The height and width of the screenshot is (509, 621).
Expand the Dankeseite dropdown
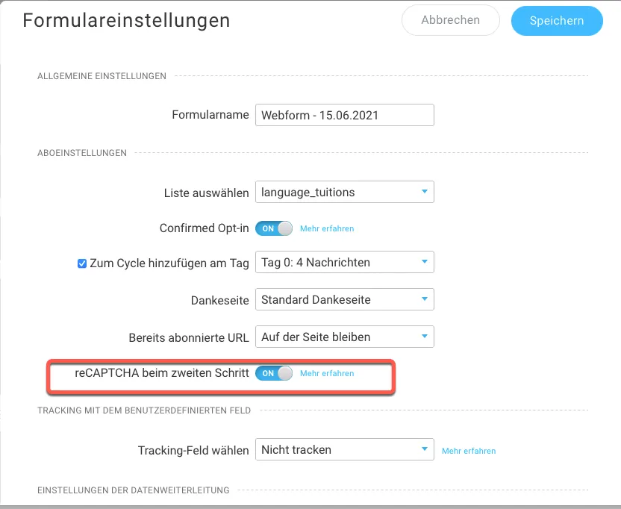tap(345, 299)
